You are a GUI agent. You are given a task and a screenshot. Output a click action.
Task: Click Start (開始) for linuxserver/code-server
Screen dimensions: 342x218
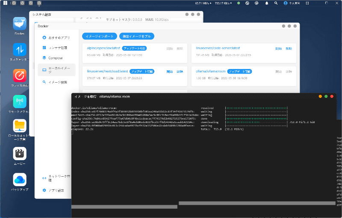[x=279, y=49]
